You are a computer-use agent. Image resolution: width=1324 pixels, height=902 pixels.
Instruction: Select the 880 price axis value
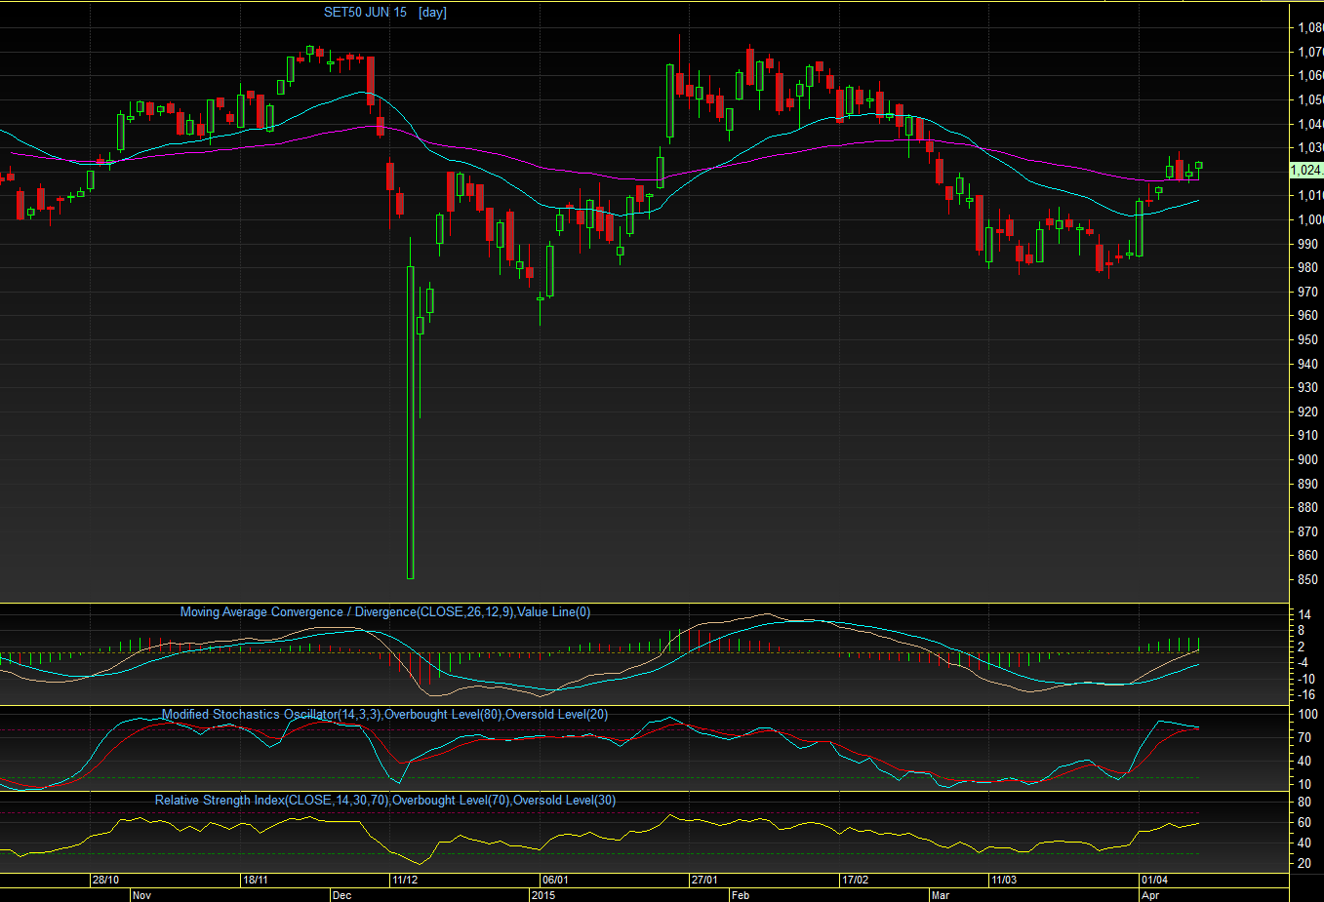pyautogui.click(x=1307, y=508)
